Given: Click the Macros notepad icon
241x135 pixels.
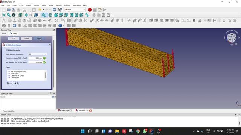Looking at the screenshot, I should point(99,10).
